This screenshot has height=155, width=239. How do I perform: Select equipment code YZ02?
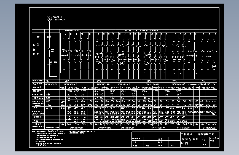(x=77, y=91)
